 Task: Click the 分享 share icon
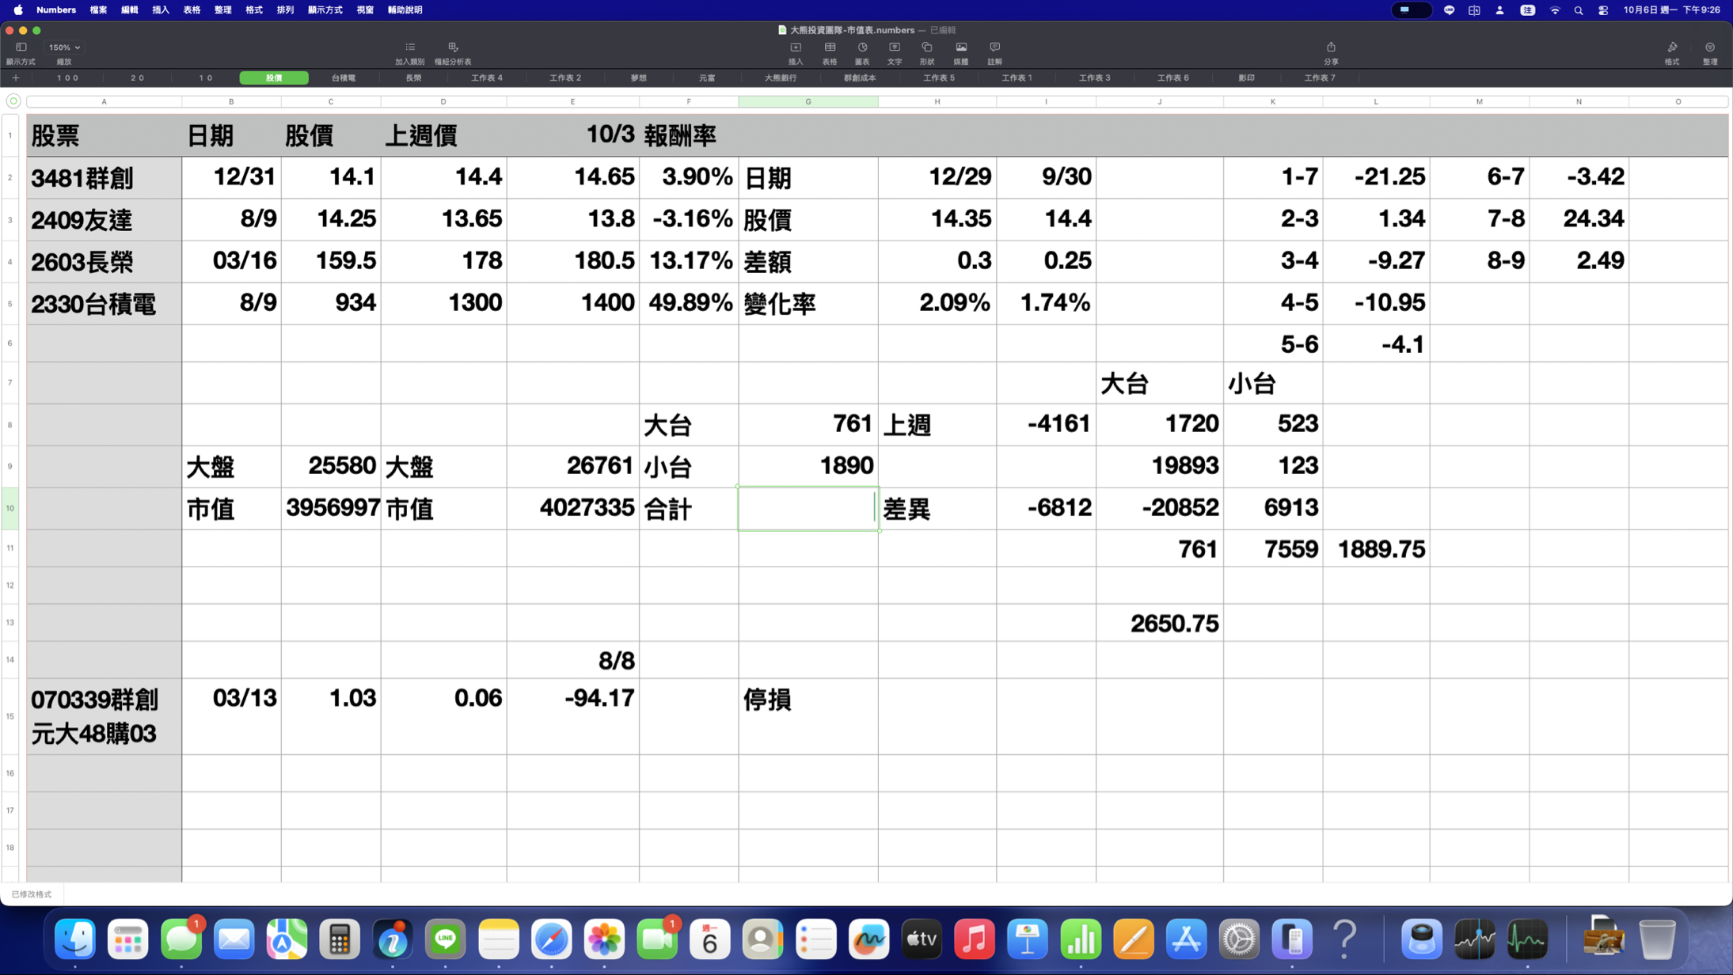[1331, 47]
